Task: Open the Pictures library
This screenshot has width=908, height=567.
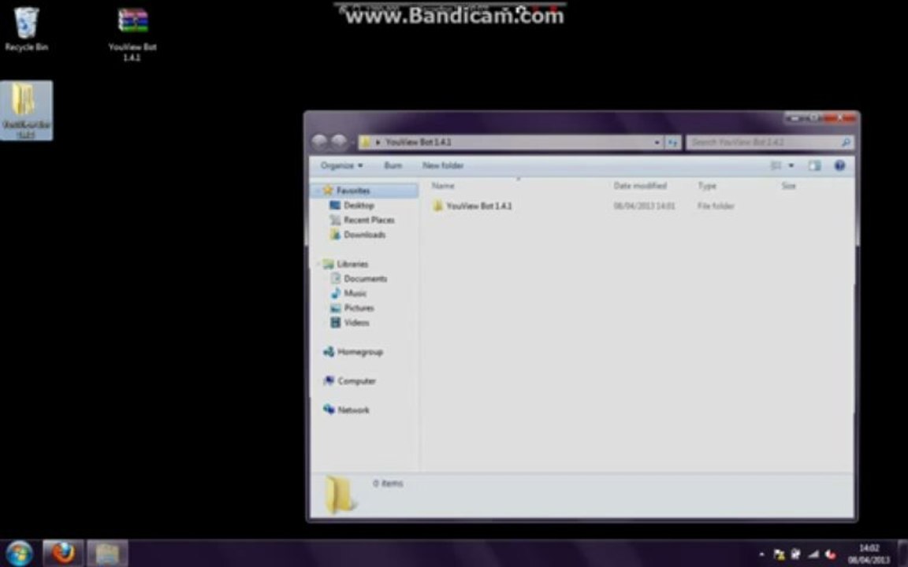Action: [359, 308]
